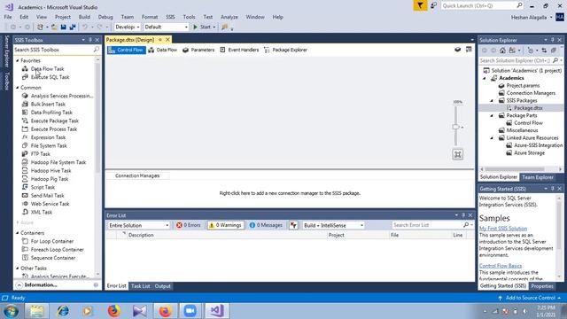Open the Control Flow Basics link
This screenshot has width=567, height=319.
(x=501, y=266)
